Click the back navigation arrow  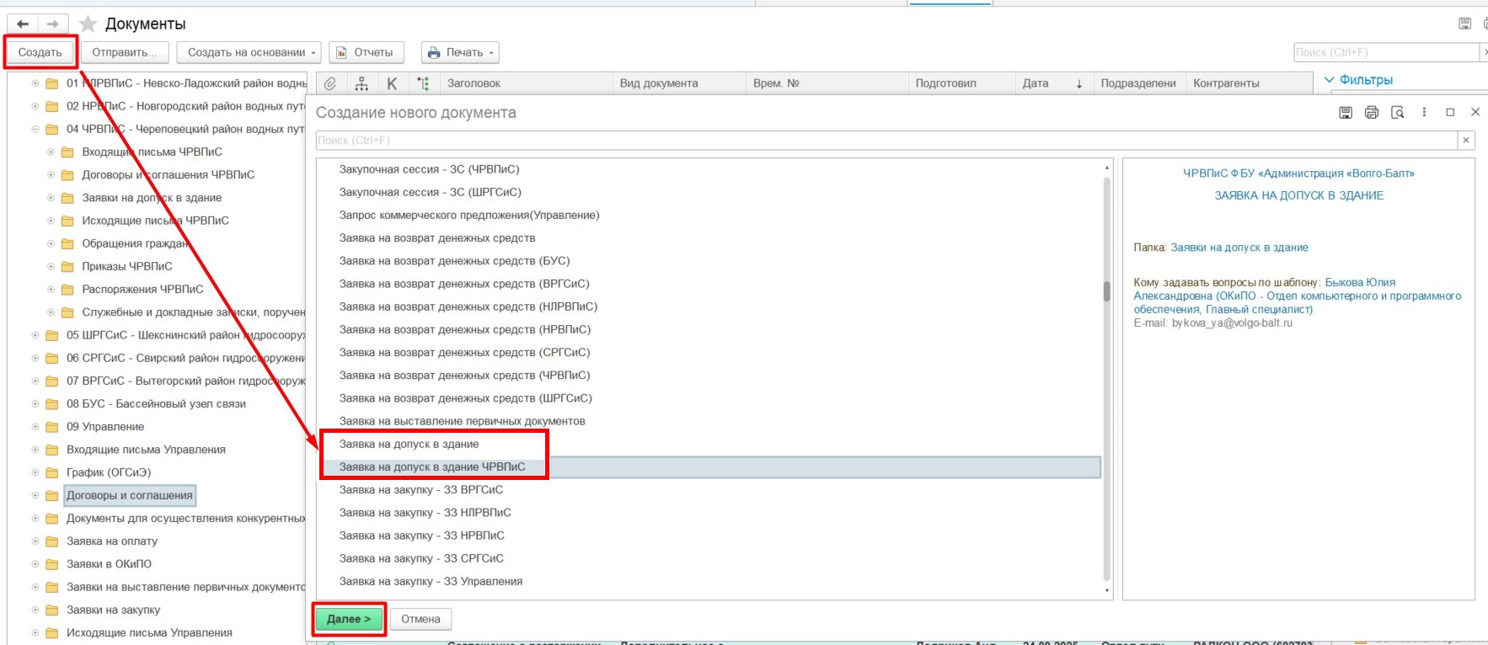tap(23, 24)
